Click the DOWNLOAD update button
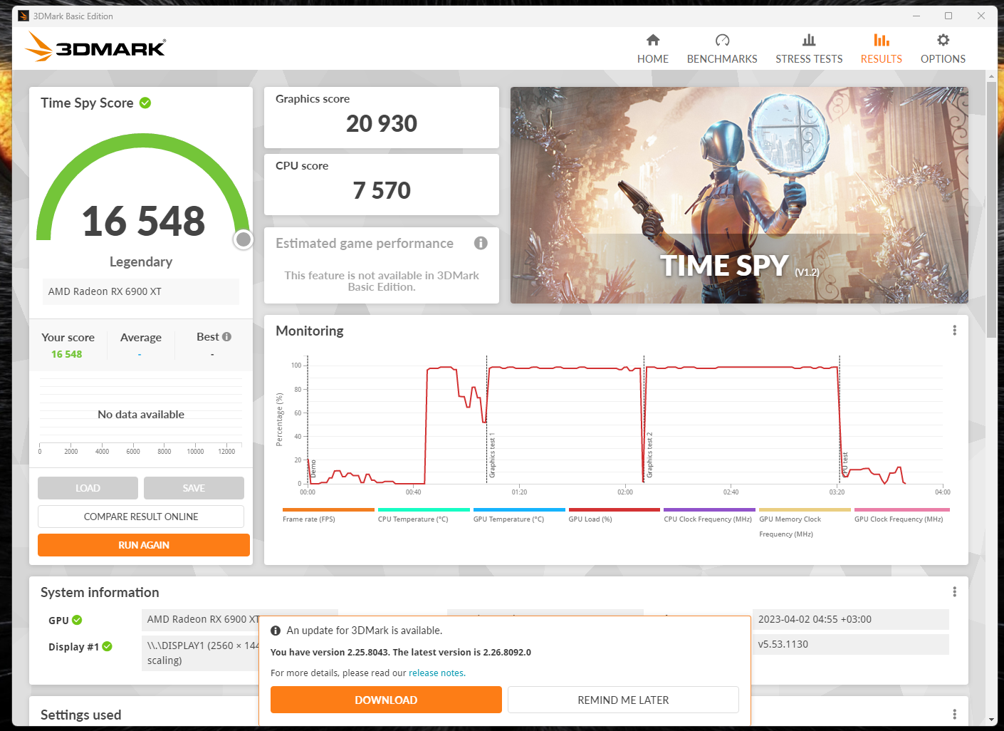Viewport: 1004px width, 731px height. 386,700
